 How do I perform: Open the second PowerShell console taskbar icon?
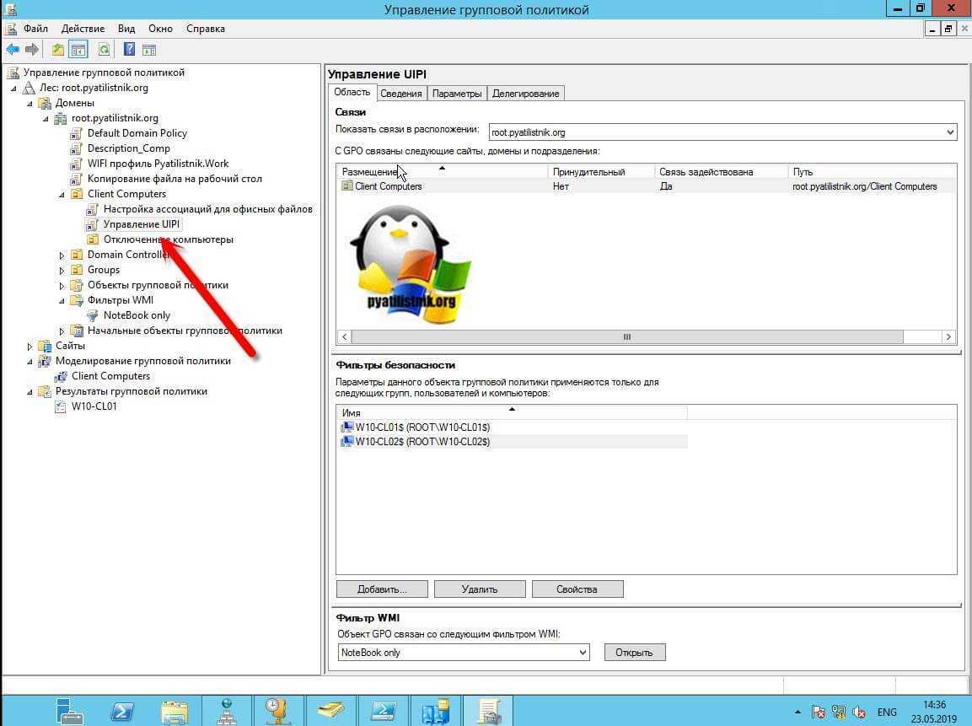[383, 711]
